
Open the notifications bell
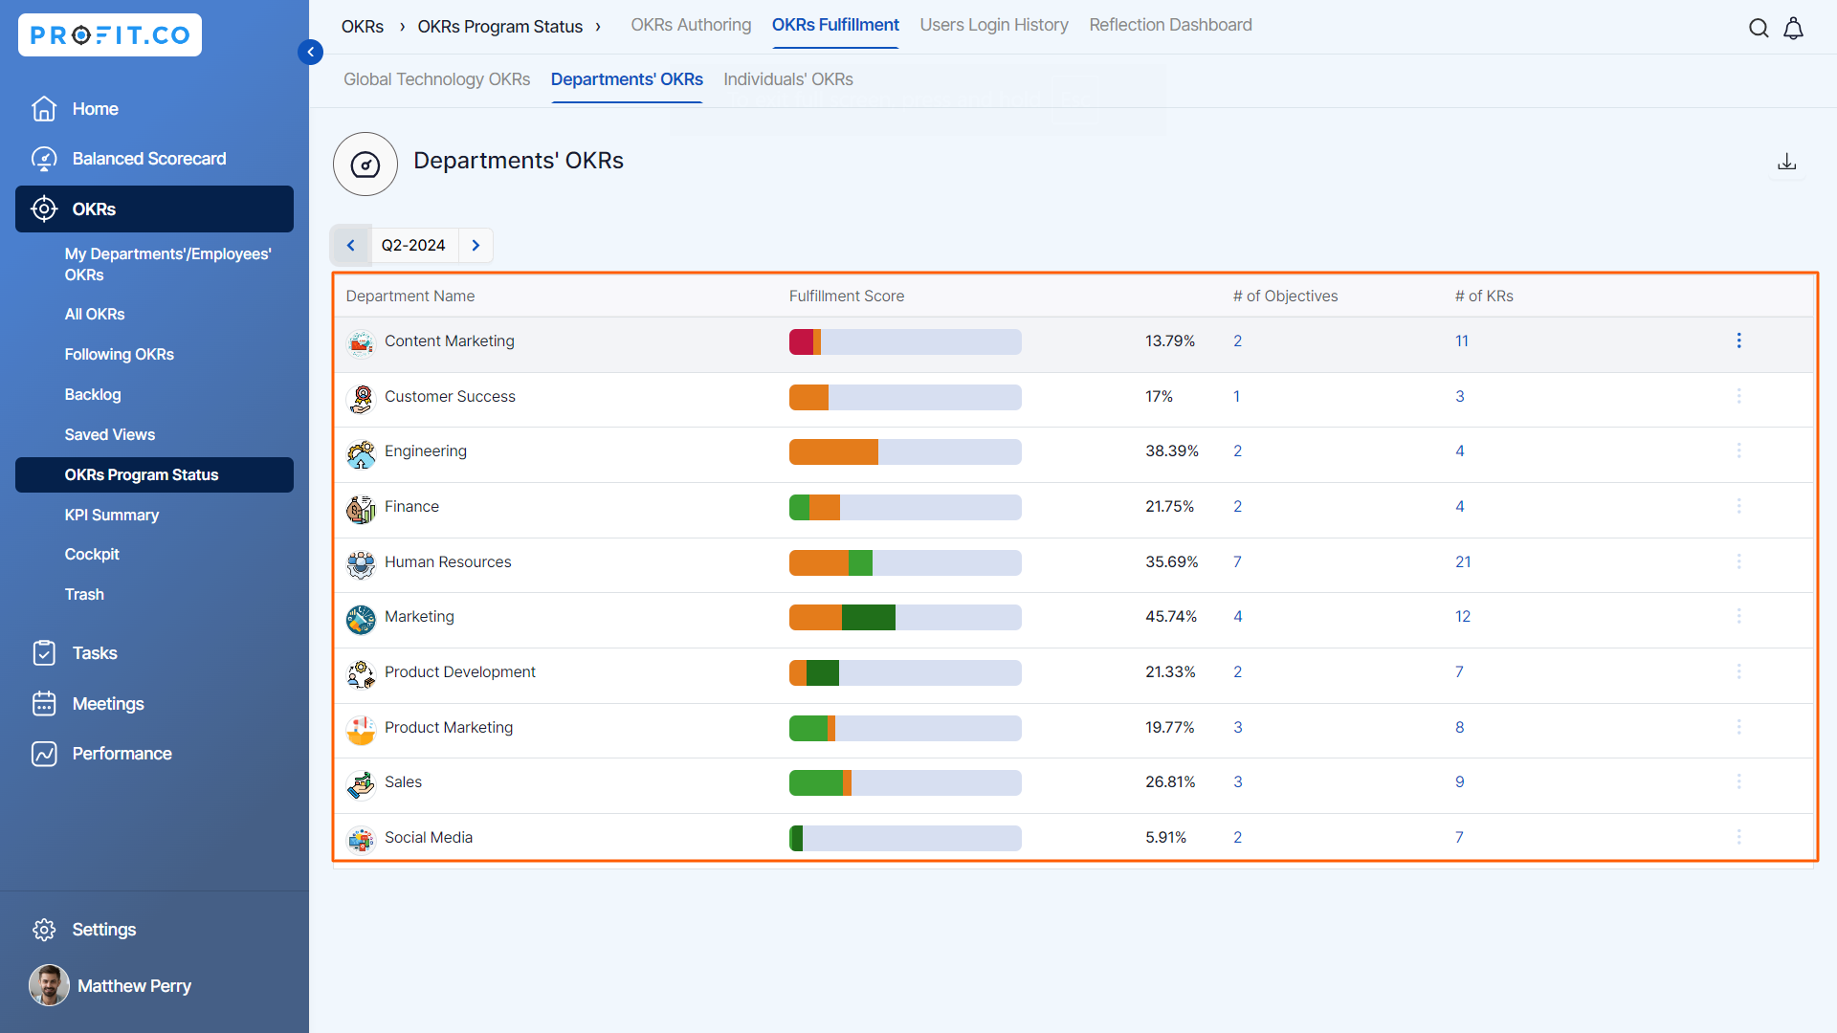[x=1794, y=28]
